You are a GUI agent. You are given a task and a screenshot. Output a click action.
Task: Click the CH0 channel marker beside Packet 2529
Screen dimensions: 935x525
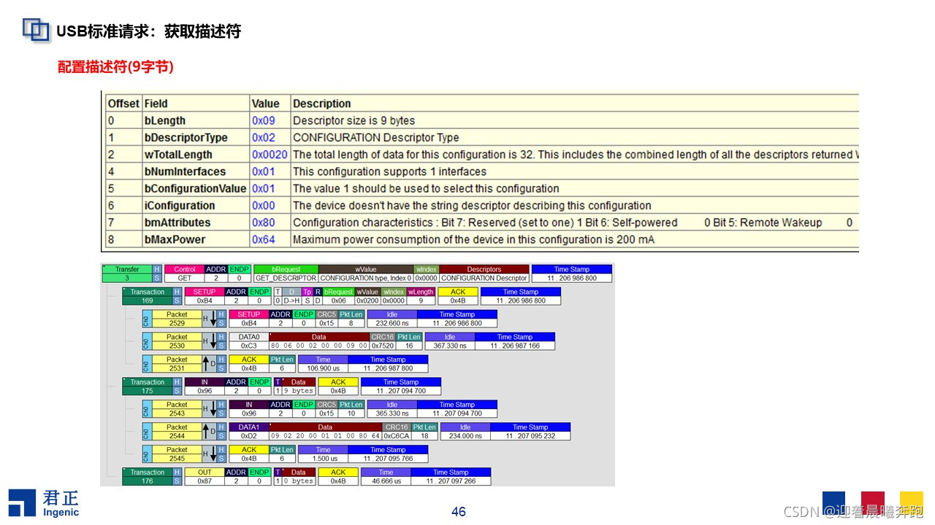coord(147,319)
